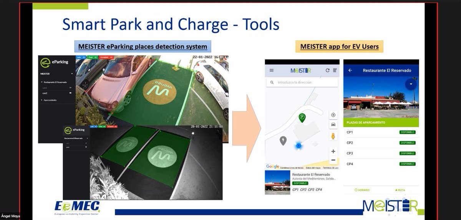Expand the Aparcamiento tree node
This screenshot has width=461, height=220.
[41, 100]
